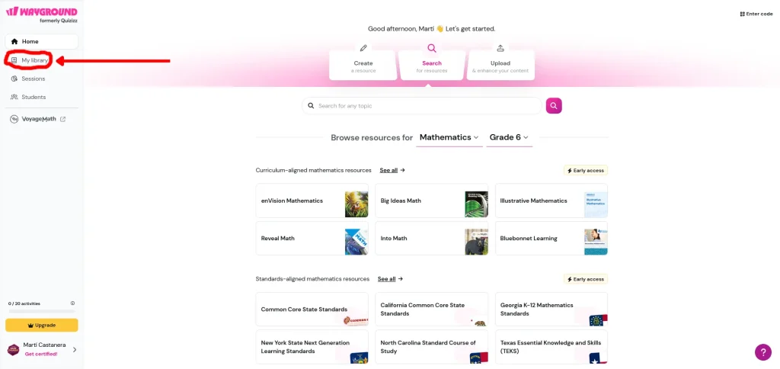Expand the account menu chevron by Marti Castanera

coord(74,350)
